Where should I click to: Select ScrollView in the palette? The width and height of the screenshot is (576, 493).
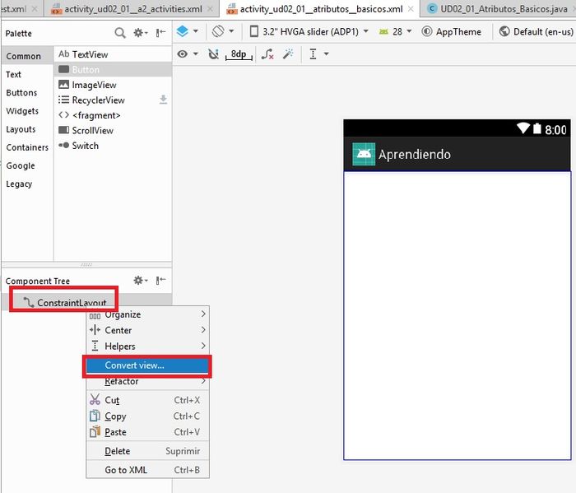tap(113, 130)
